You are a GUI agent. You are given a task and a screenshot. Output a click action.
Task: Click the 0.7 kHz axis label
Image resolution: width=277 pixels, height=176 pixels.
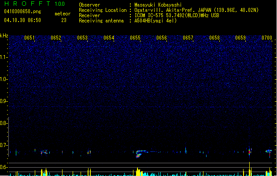coord(4,145)
